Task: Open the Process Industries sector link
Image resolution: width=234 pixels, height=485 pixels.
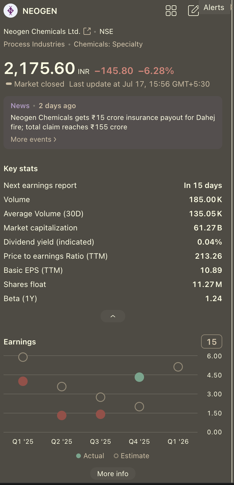Action: coord(34,44)
